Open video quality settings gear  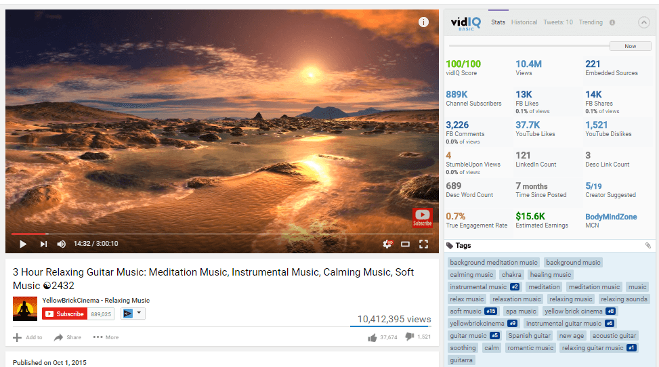pyautogui.click(x=387, y=244)
